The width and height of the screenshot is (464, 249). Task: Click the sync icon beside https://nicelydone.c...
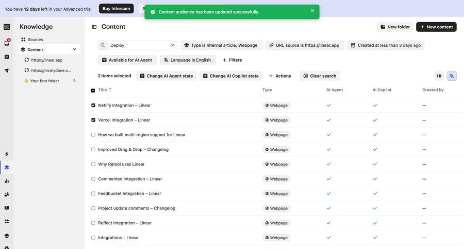(x=27, y=70)
